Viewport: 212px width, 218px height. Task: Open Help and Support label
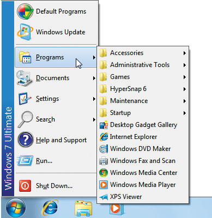[61, 140]
